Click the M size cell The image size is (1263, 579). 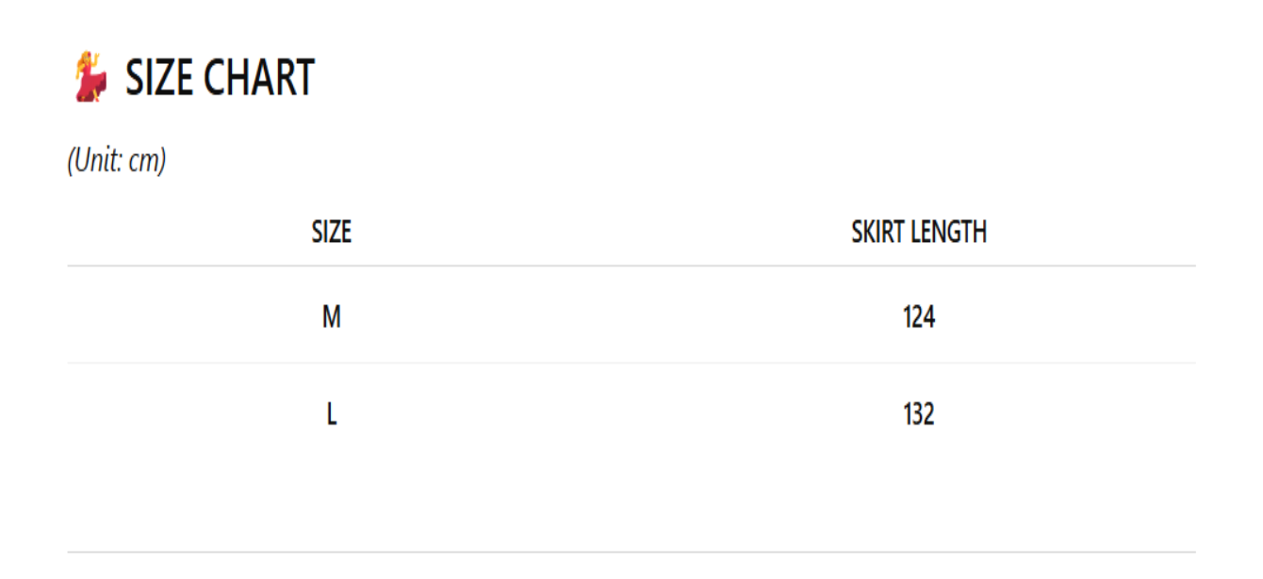point(331,317)
